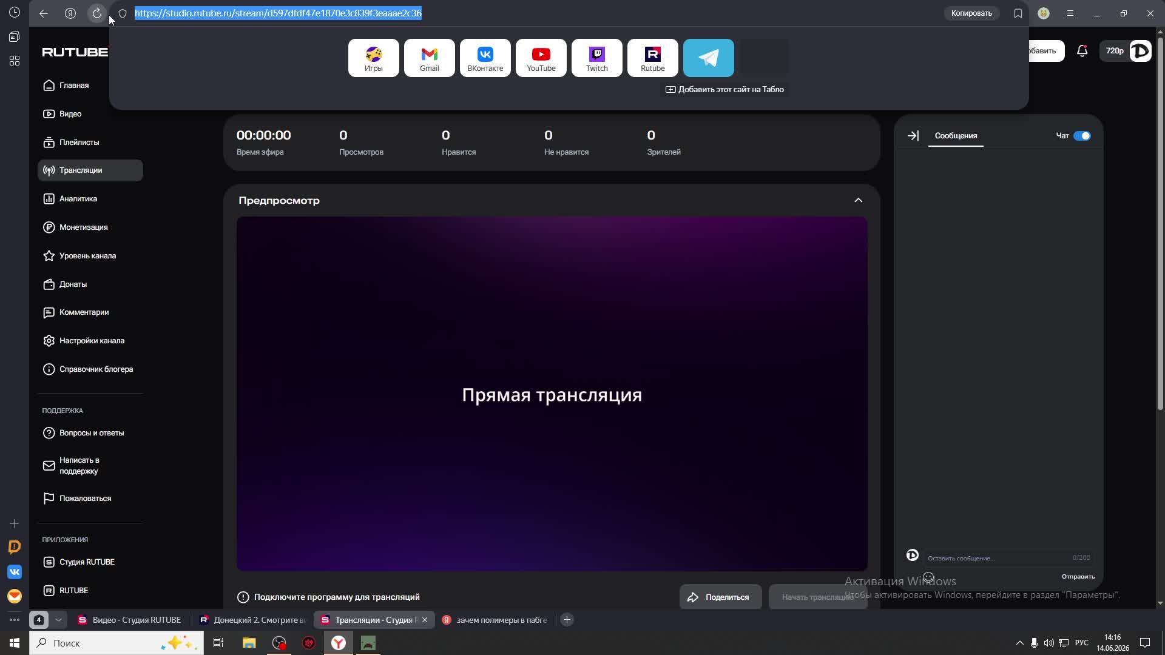Image resolution: width=1165 pixels, height=655 pixels.
Task: Open Windows Start menu
Action: (15, 643)
